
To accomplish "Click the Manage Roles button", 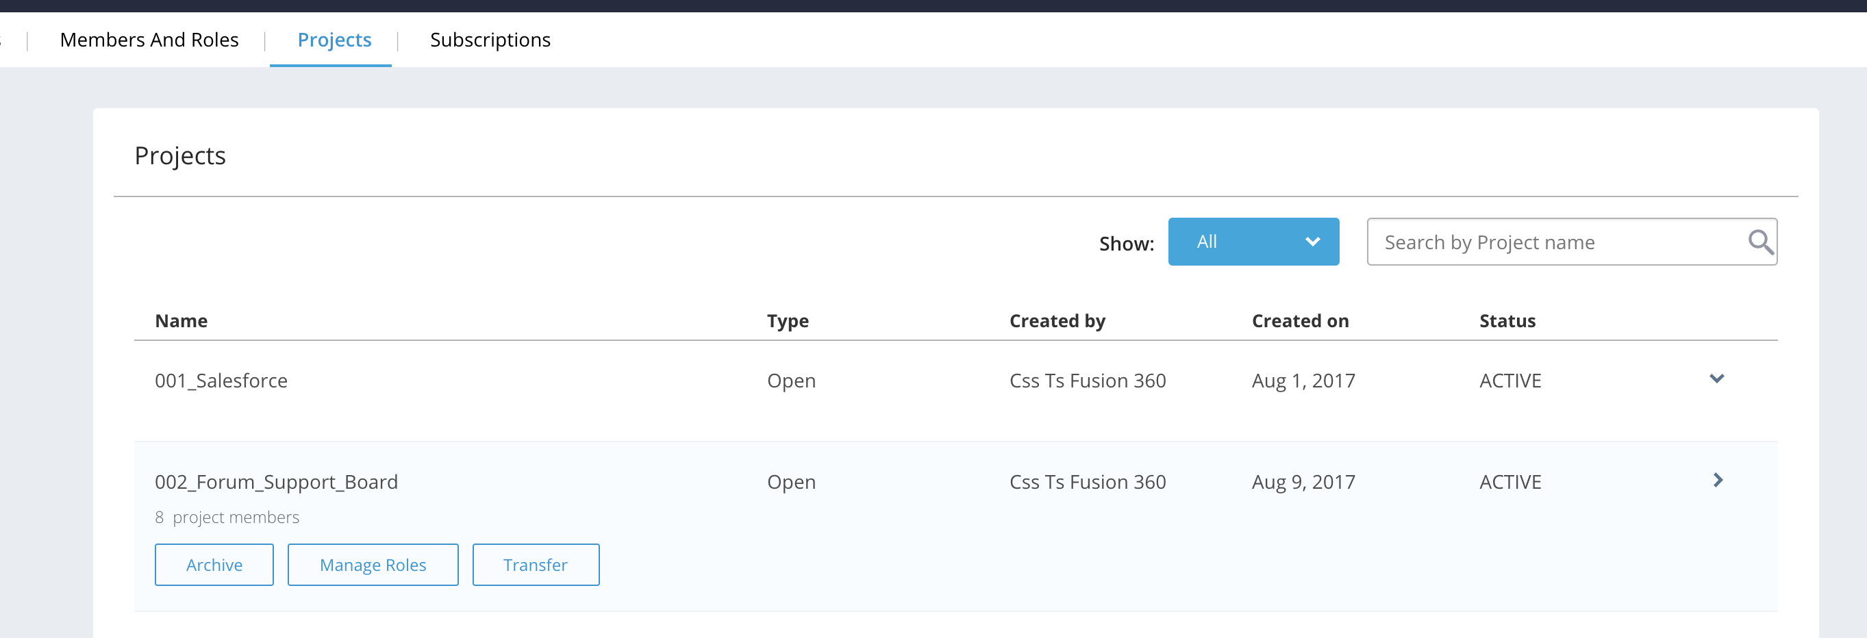I will pyautogui.click(x=373, y=565).
